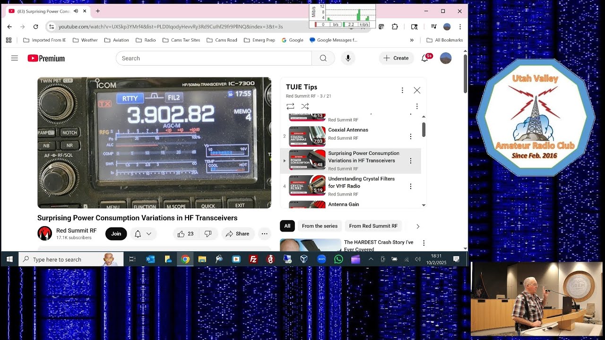Open the Aviation bookmark folder
The image size is (605, 340).
pyautogui.click(x=117, y=40)
